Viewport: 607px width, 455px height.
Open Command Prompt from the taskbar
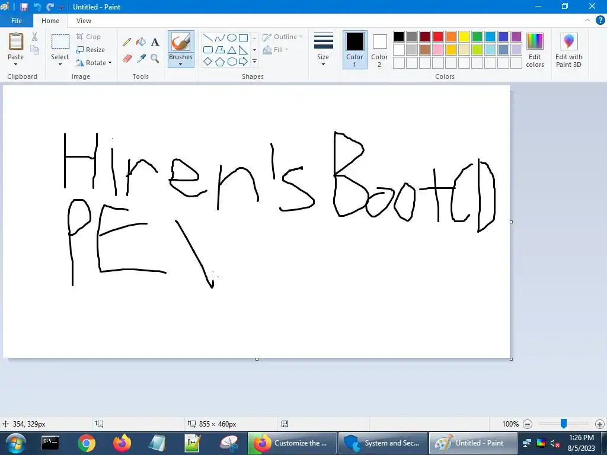[50, 443]
